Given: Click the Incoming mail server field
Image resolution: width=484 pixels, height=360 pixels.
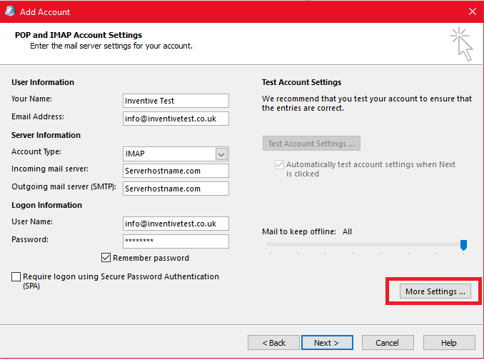Looking at the screenshot, I should (x=175, y=171).
